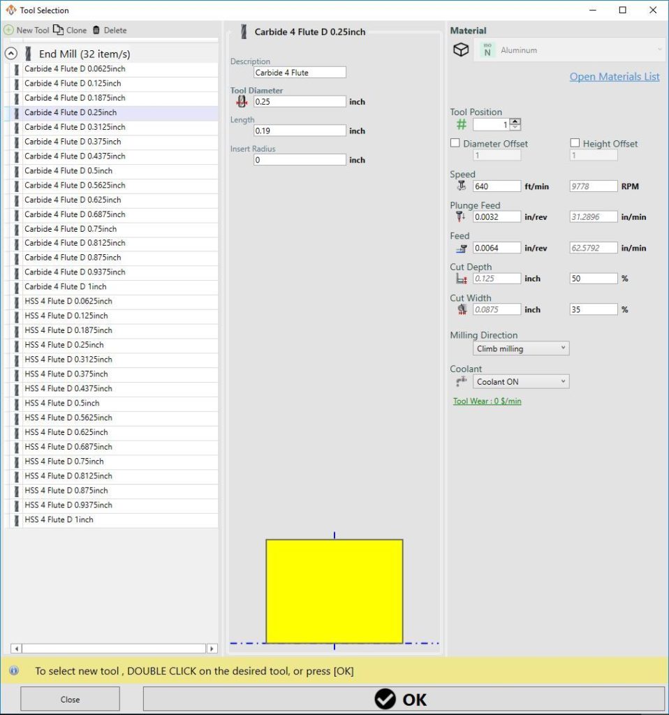669x715 pixels.
Task: Click the Material cube icon
Action: pos(462,49)
